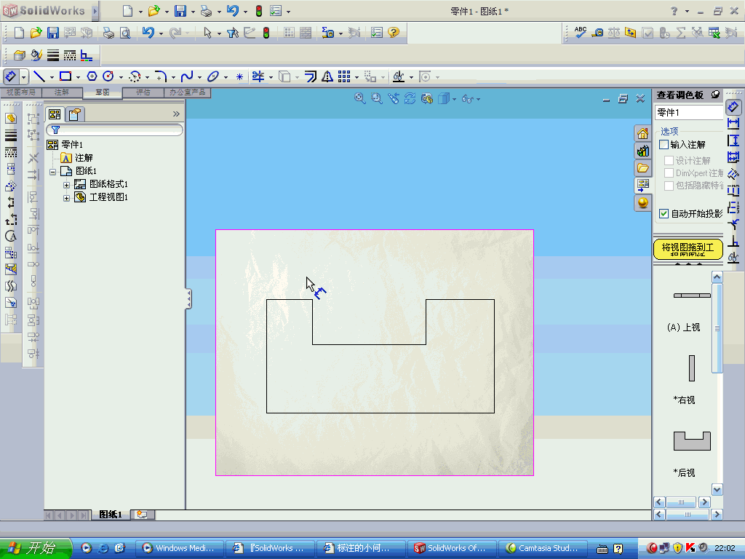Open the Windows Media taskbar button
Viewport: 745px width, 559px height.
click(x=180, y=548)
